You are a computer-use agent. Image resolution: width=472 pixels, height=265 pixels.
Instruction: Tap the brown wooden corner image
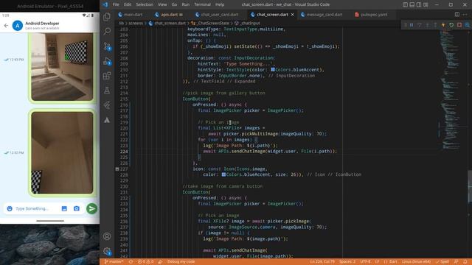pyautogui.click(x=62, y=152)
